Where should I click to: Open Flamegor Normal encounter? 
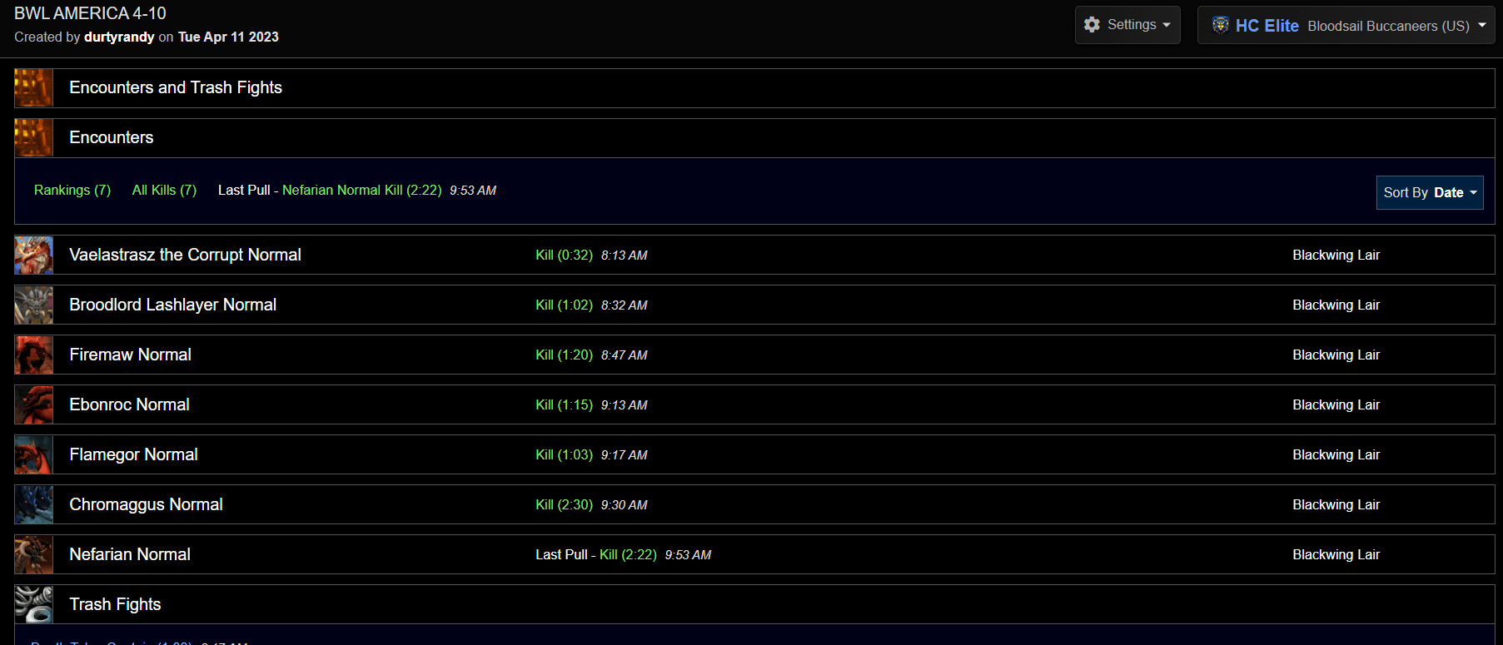click(x=133, y=454)
